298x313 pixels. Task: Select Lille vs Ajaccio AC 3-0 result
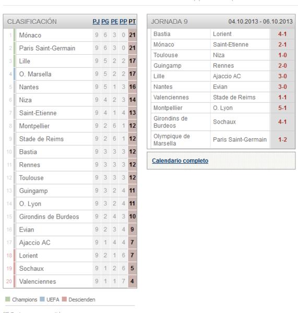click(x=282, y=76)
